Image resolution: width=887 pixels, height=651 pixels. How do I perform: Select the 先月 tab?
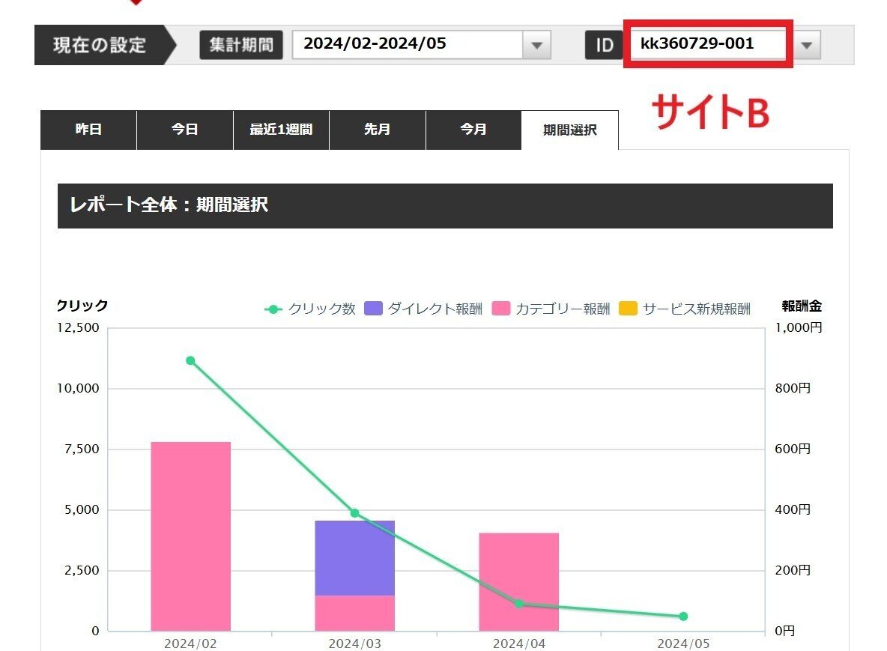tap(378, 130)
